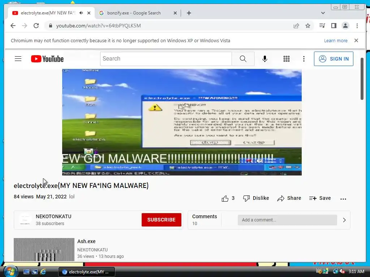The height and width of the screenshot is (277, 370).
Task: Click the 3:11 AM system clock
Action: [356, 271]
